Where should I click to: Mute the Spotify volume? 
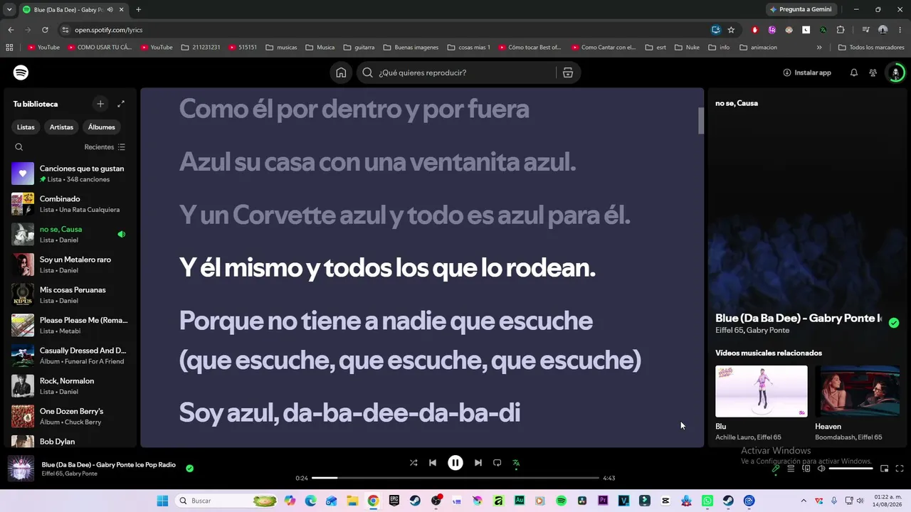[x=821, y=469]
